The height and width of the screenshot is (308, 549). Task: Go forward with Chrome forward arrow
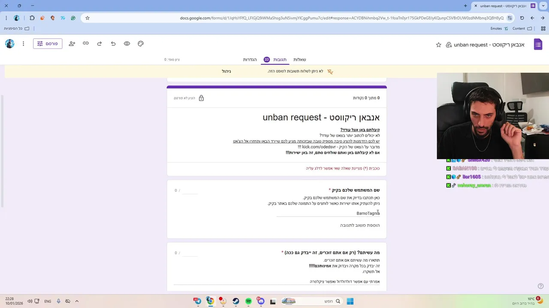532,18
